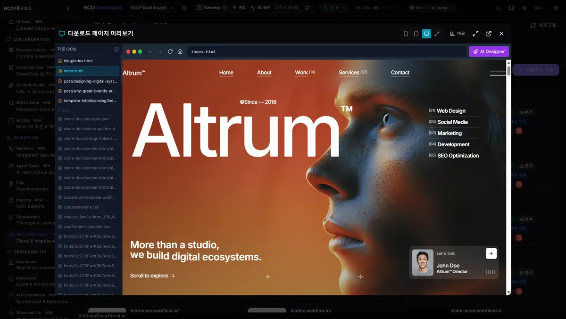Open the terminal icon in top bar
The image size is (566, 319).
coord(499,8)
